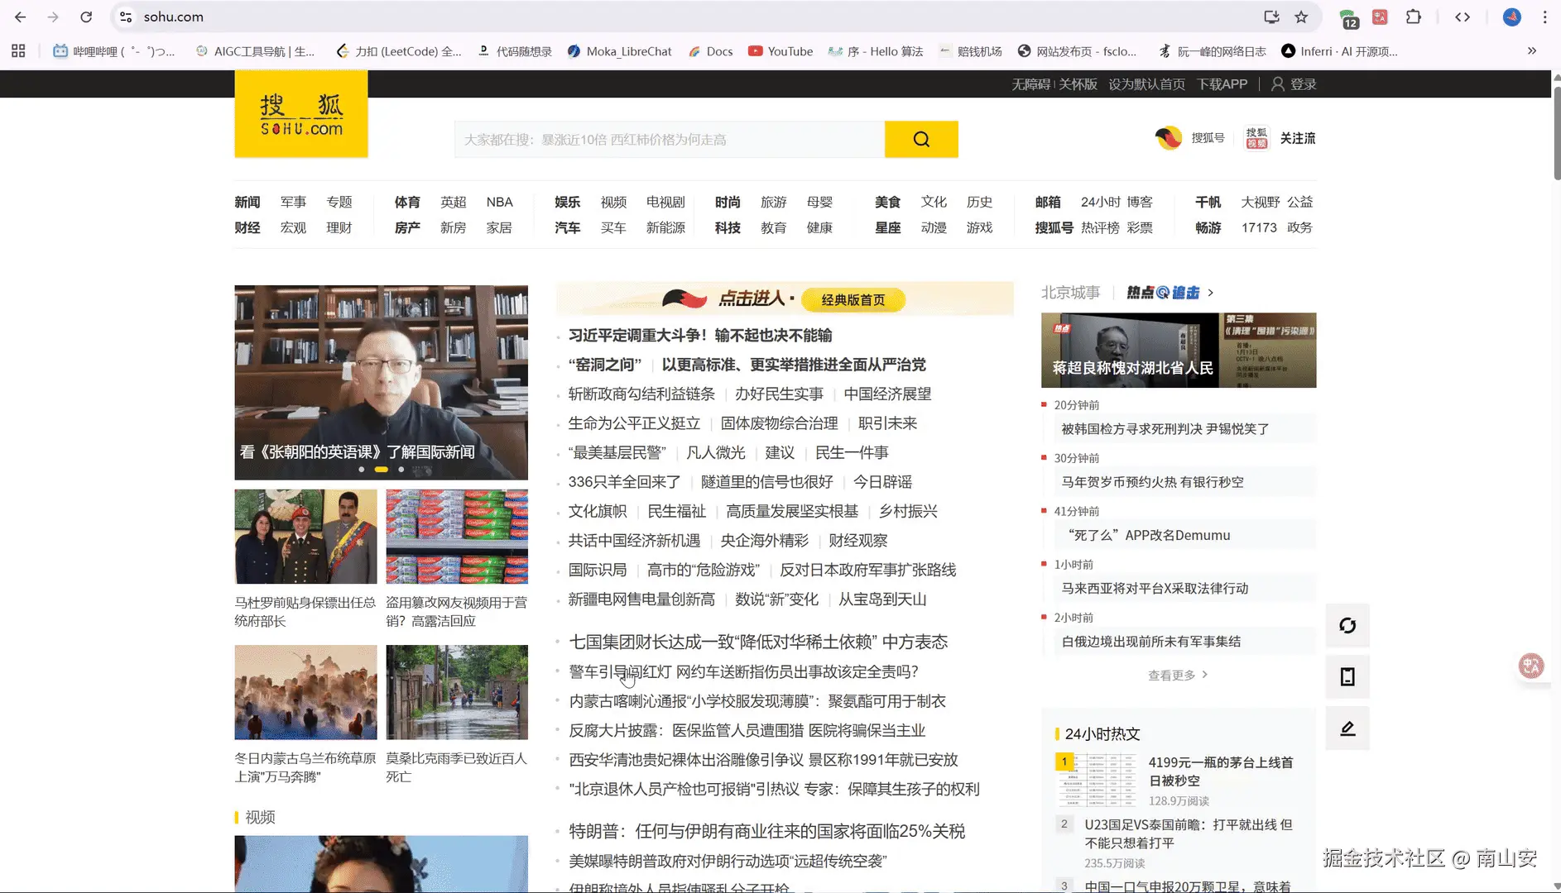Screen dimensions: 1561x893
Task: Open the apps grid in bookmarks bar
Action: tap(18, 51)
